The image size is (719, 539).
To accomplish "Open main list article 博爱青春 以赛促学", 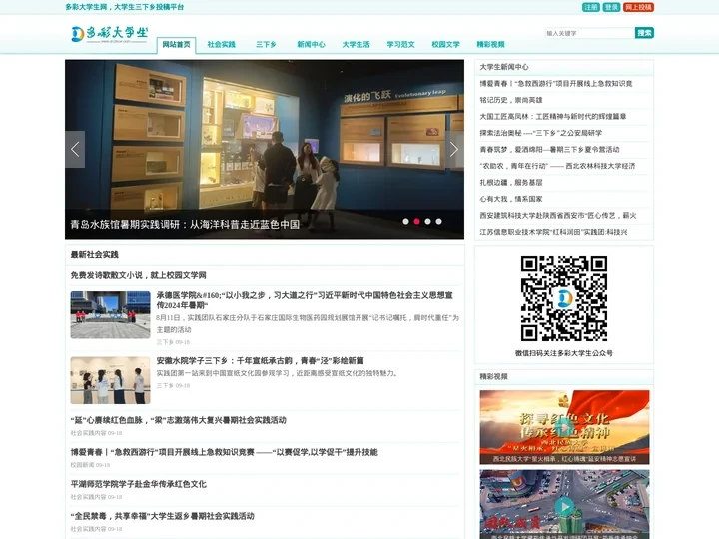I will pos(225,452).
